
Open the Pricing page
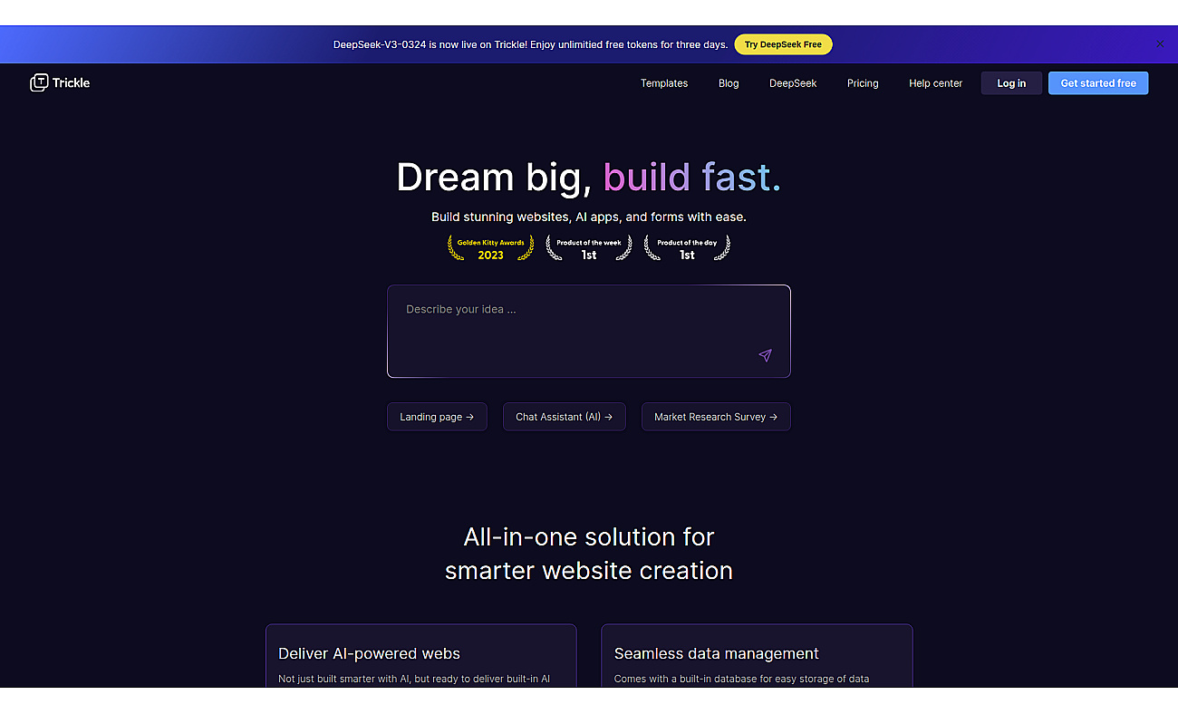pos(863,83)
